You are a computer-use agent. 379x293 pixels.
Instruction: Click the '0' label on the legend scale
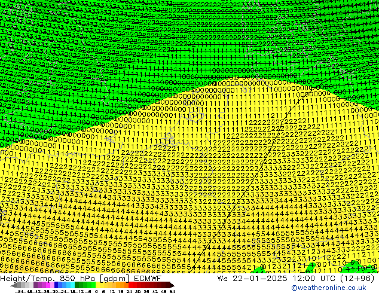96,292
